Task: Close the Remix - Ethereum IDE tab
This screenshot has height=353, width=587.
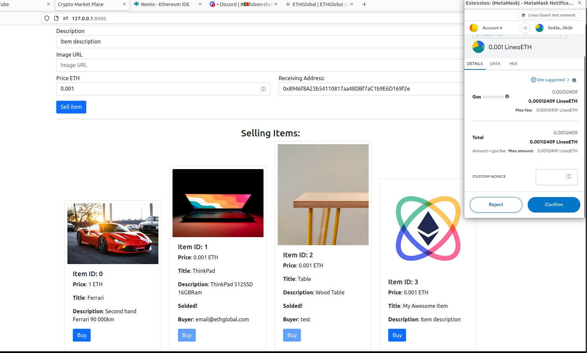Action: [200, 4]
